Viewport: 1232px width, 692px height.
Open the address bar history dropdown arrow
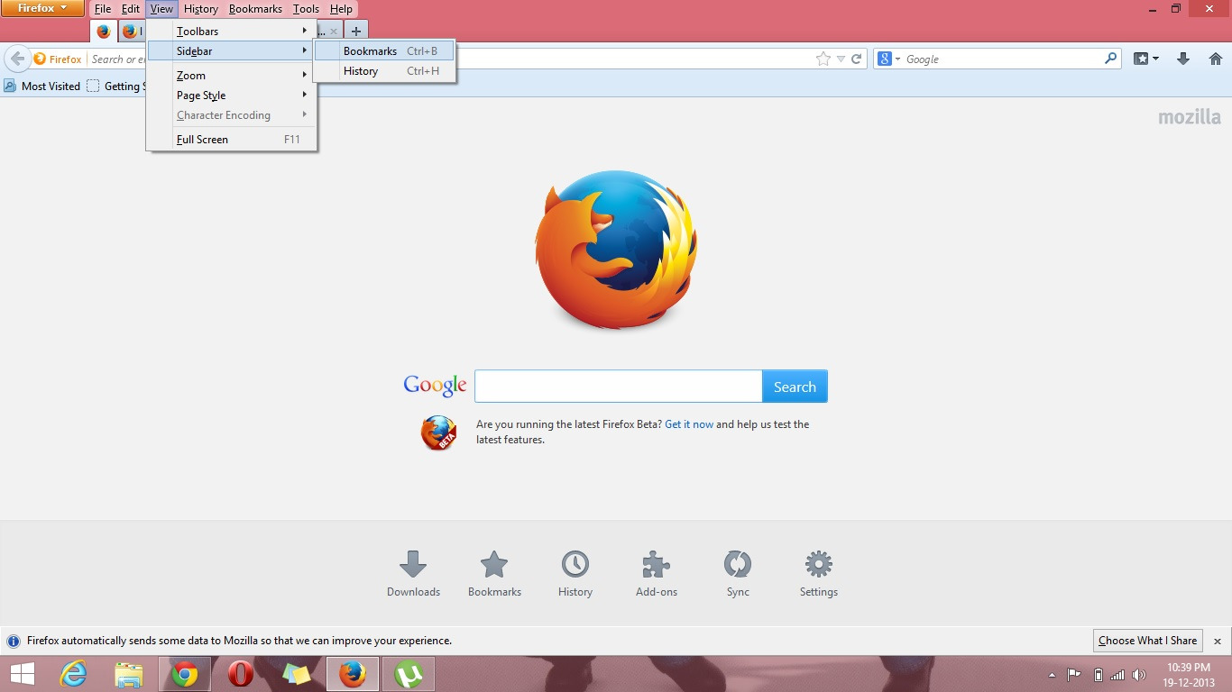[841, 59]
